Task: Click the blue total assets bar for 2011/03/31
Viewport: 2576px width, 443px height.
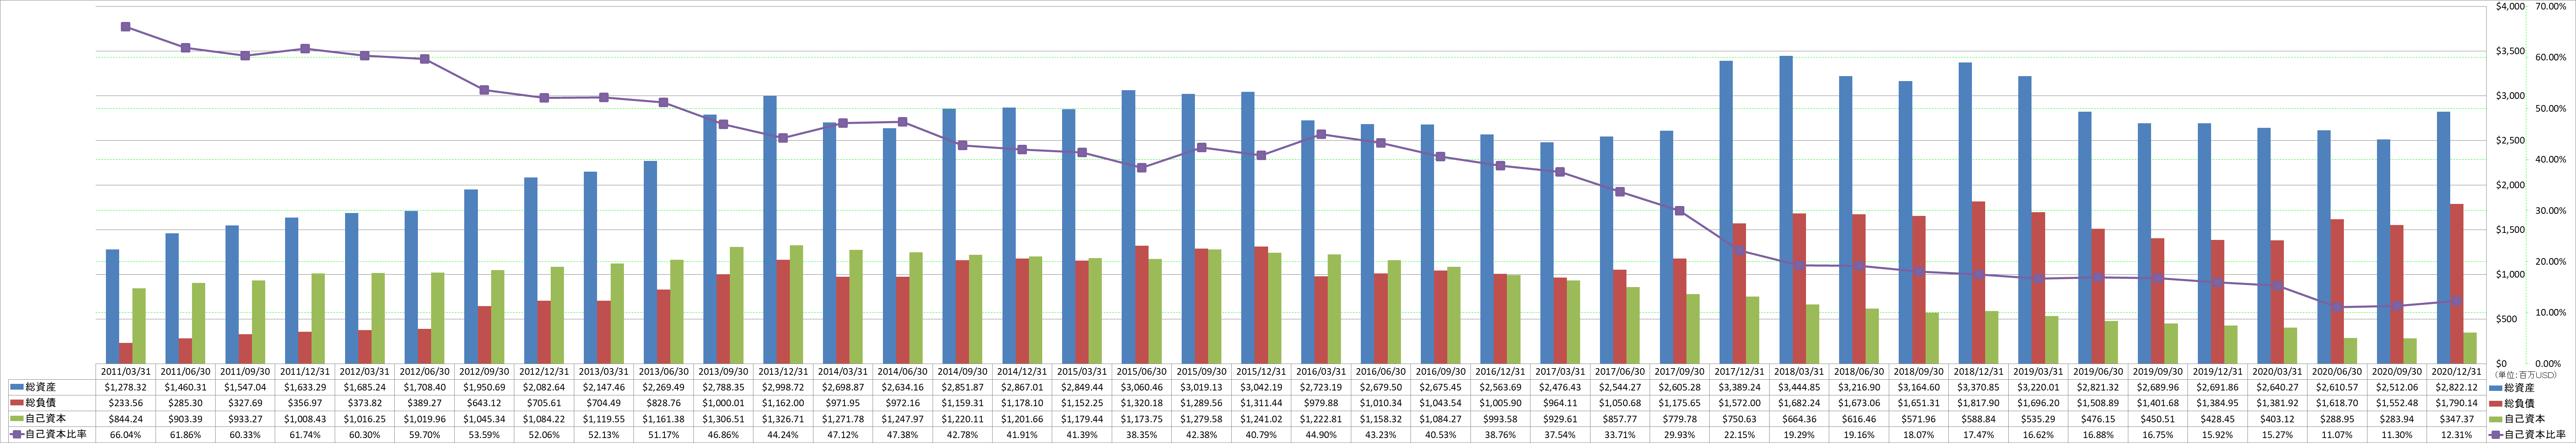Action: pos(112,306)
